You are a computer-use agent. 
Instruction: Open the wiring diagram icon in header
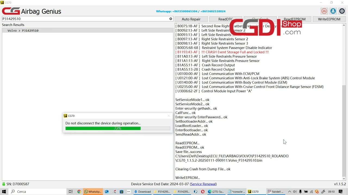coord(324,11)
